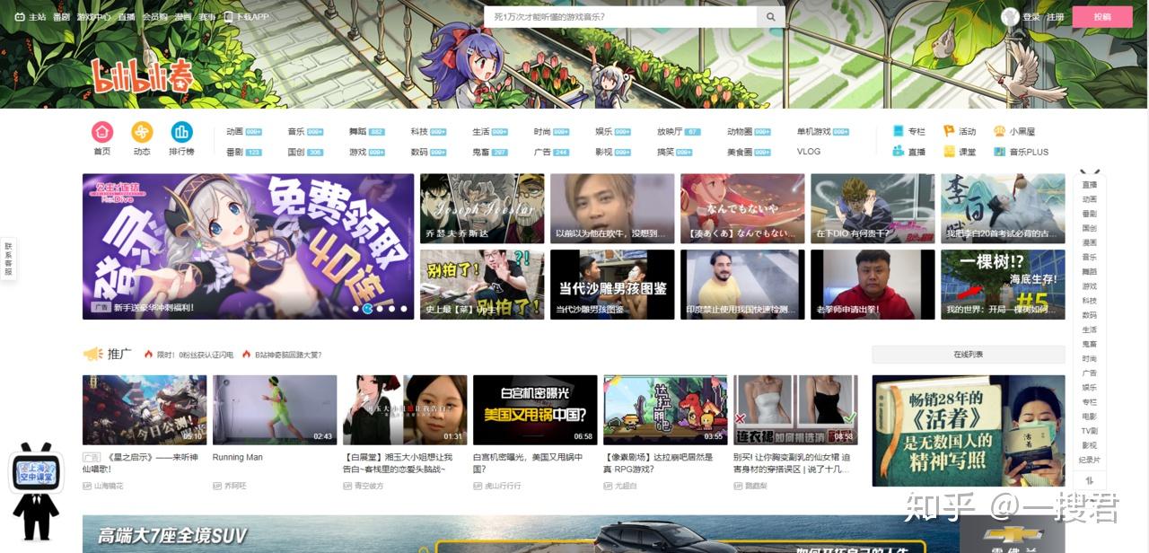Select the 放映厅 channel
This screenshot has width=1149, height=553.
tap(679, 131)
